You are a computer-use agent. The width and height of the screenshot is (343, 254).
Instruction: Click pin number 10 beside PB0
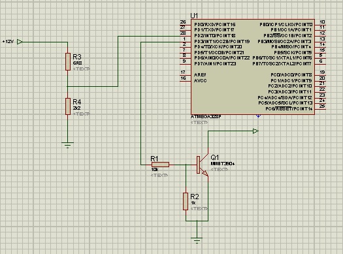click(322, 22)
